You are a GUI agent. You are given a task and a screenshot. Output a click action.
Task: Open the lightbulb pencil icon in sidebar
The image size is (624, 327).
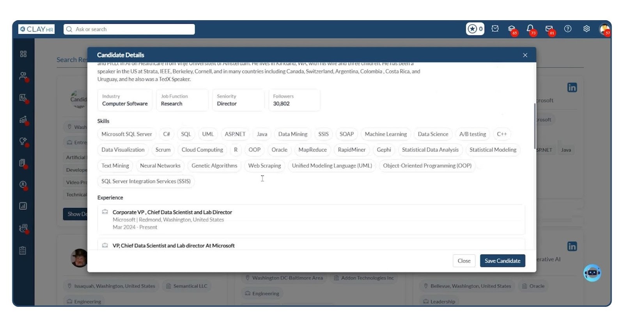click(x=23, y=141)
